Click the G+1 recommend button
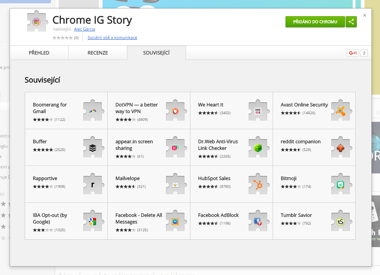 tap(353, 53)
